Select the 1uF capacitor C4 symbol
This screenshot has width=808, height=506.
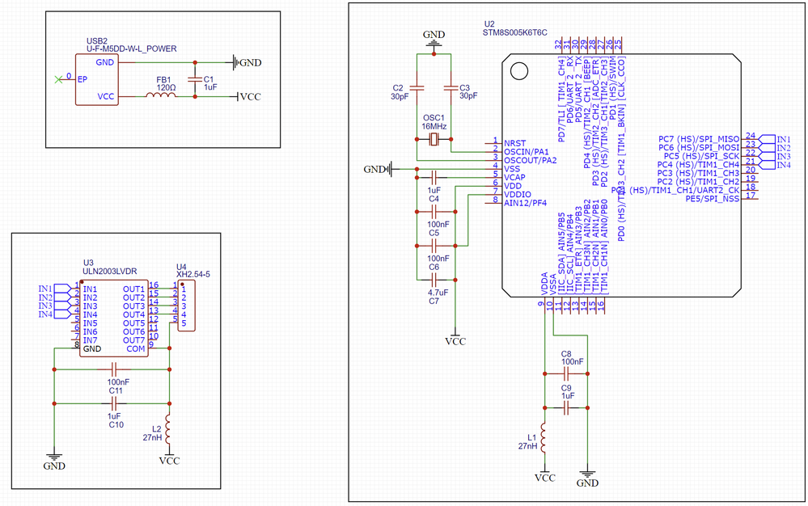pyautogui.click(x=434, y=177)
